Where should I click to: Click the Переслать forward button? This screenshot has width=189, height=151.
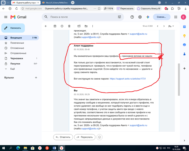coord(85,137)
